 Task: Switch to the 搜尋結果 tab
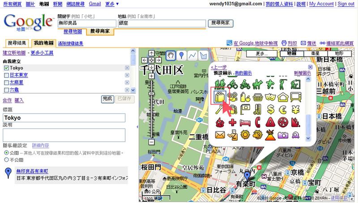[17, 43]
